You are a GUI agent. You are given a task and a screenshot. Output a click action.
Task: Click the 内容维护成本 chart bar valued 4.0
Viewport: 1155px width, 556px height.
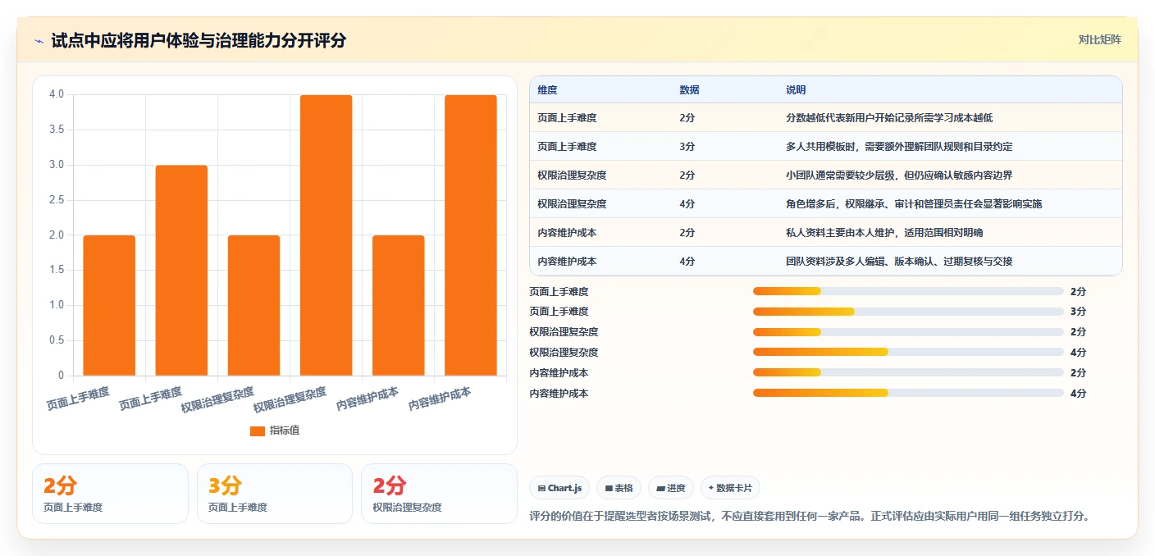point(470,235)
